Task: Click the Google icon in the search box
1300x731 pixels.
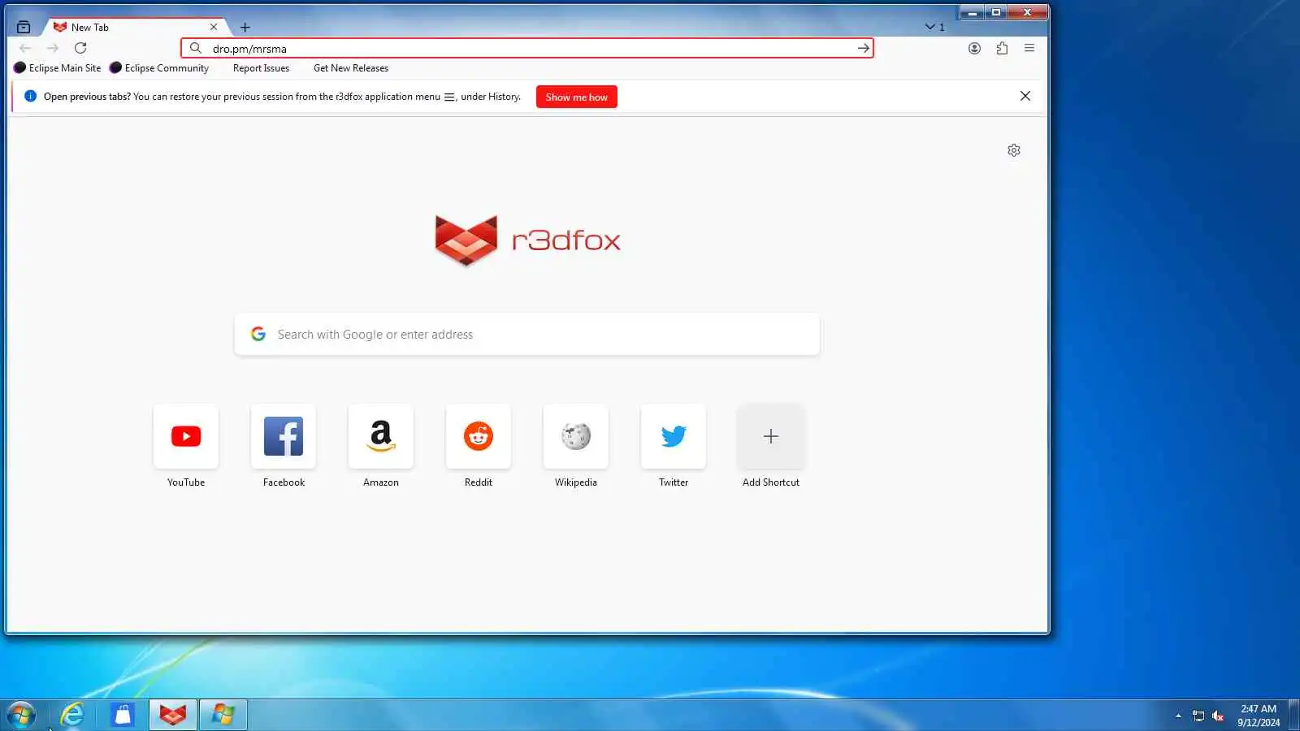Action: click(x=258, y=334)
